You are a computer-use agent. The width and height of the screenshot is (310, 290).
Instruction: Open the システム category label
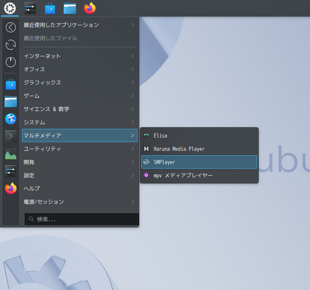pyautogui.click(x=34, y=122)
